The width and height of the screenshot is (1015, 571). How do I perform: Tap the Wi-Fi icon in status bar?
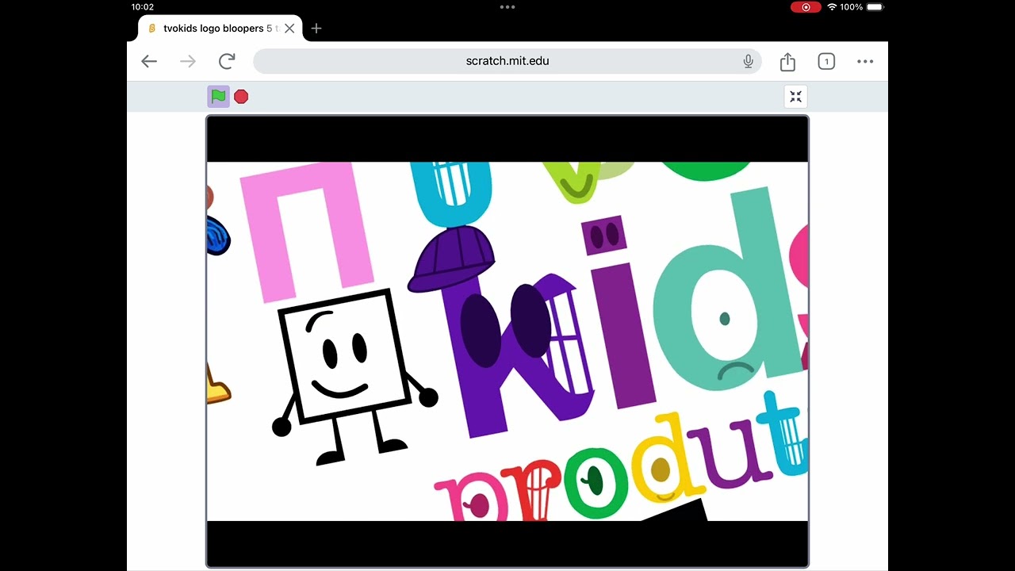pyautogui.click(x=832, y=6)
